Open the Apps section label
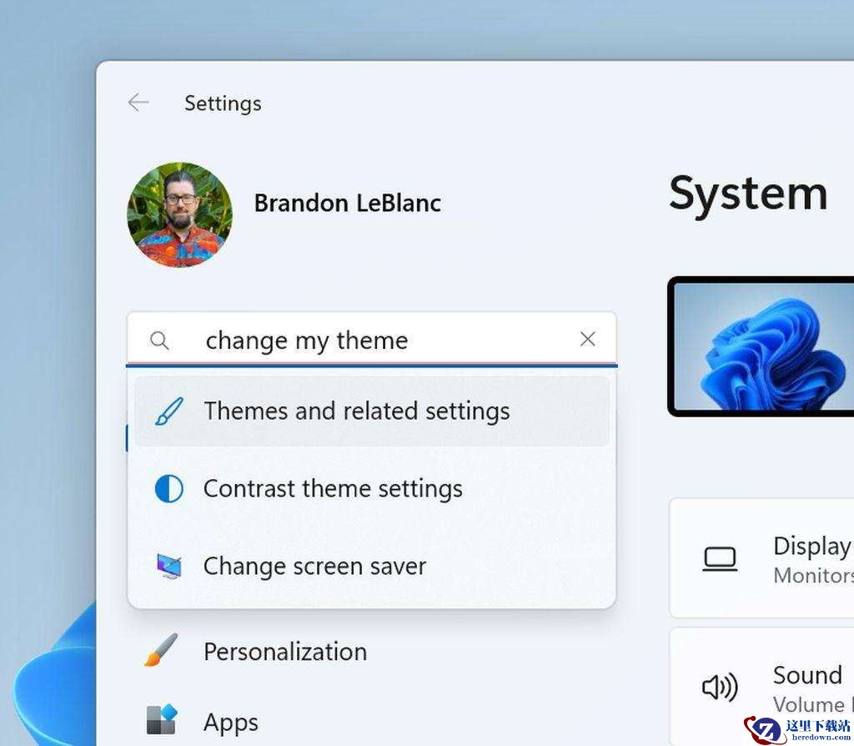 (231, 722)
